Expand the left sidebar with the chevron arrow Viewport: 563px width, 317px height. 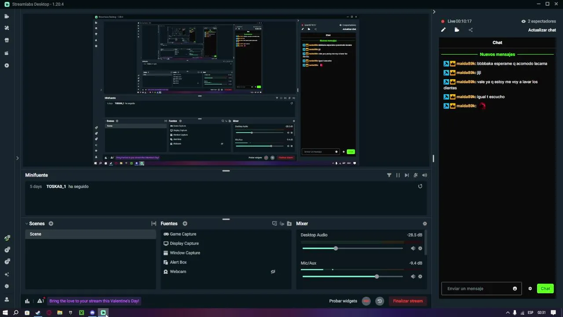click(x=17, y=158)
